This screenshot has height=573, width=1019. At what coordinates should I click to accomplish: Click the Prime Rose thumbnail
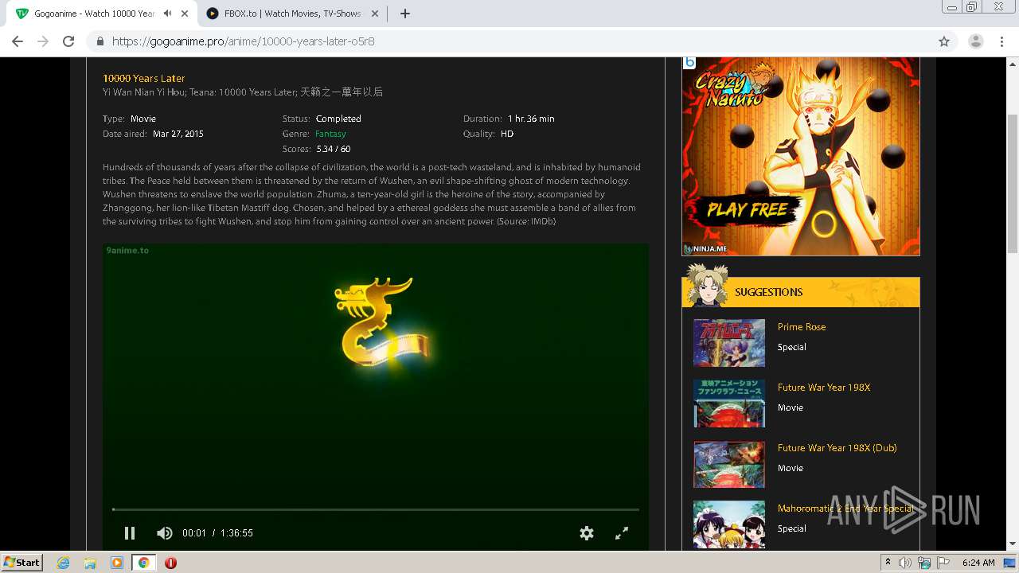pyautogui.click(x=729, y=343)
